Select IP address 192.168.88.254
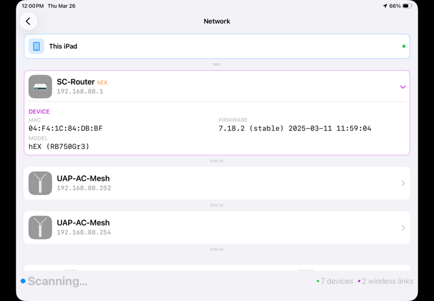Viewport: 434px width, 301px height. point(84,232)
